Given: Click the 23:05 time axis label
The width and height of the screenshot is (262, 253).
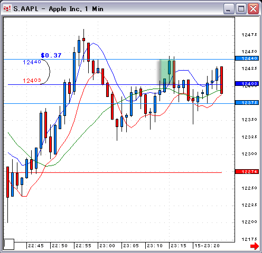Looking at the screenshot, I should pos(131,246).
